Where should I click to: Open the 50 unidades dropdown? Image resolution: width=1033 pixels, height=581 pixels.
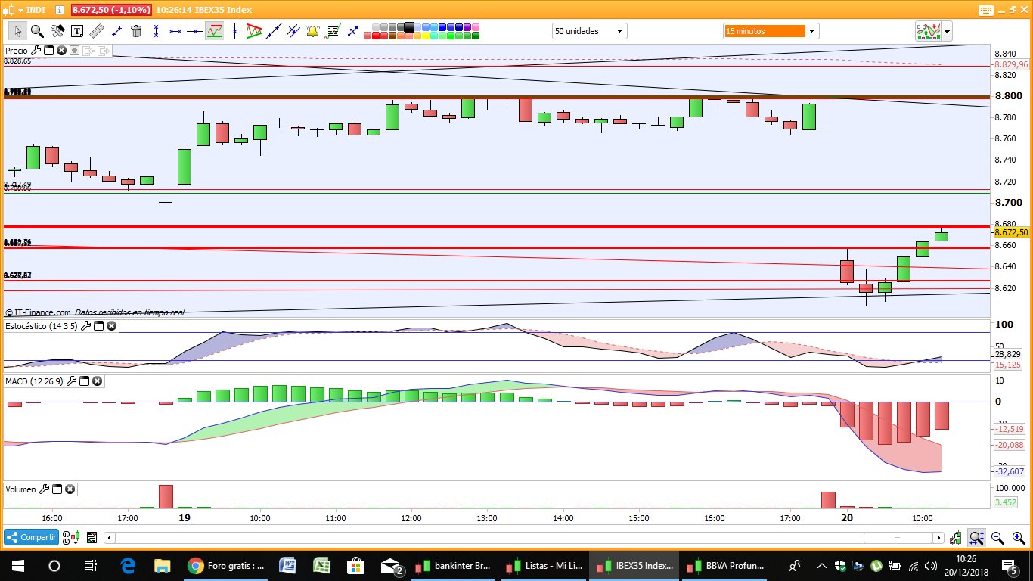pyautogui.click(x=589, y=31)
